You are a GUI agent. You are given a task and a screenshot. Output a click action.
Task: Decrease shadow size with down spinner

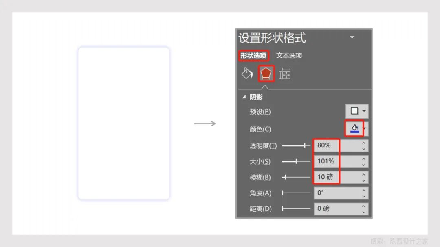364,165
